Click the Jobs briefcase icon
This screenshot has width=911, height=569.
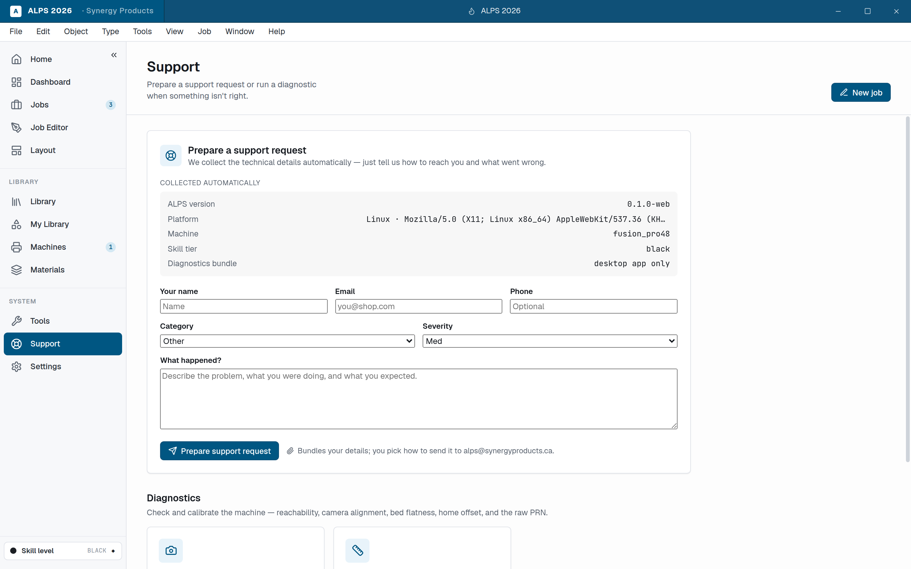coord(16,105)
